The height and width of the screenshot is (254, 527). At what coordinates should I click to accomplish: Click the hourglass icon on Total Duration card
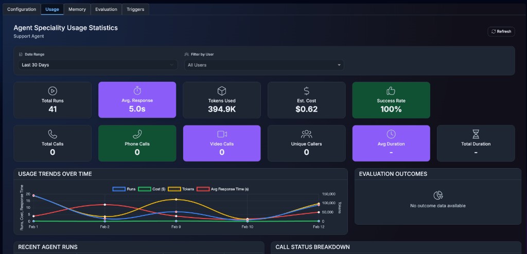click(476, 134)
